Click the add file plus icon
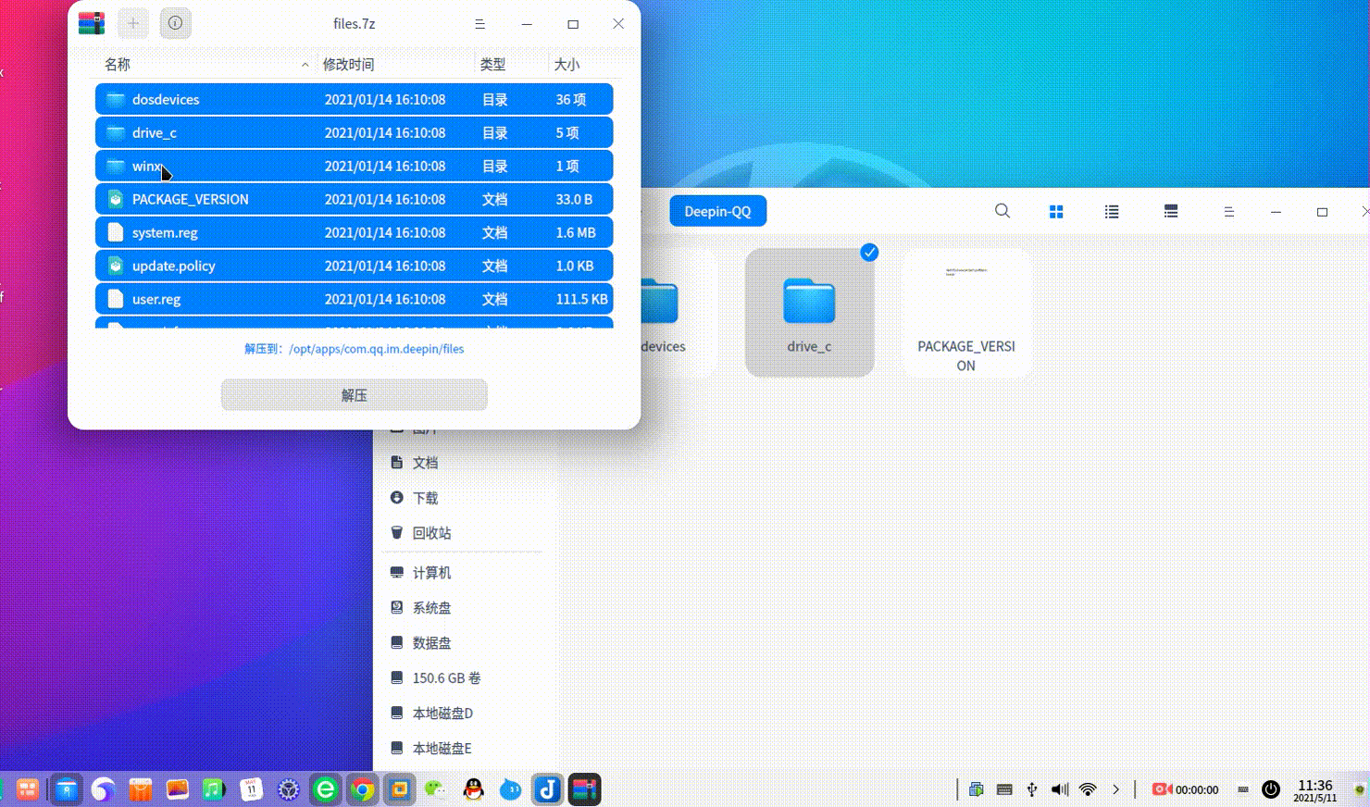 point(133,23)
